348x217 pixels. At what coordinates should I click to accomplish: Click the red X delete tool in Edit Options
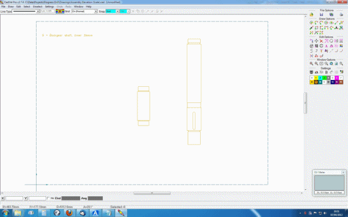coord(321,41)
